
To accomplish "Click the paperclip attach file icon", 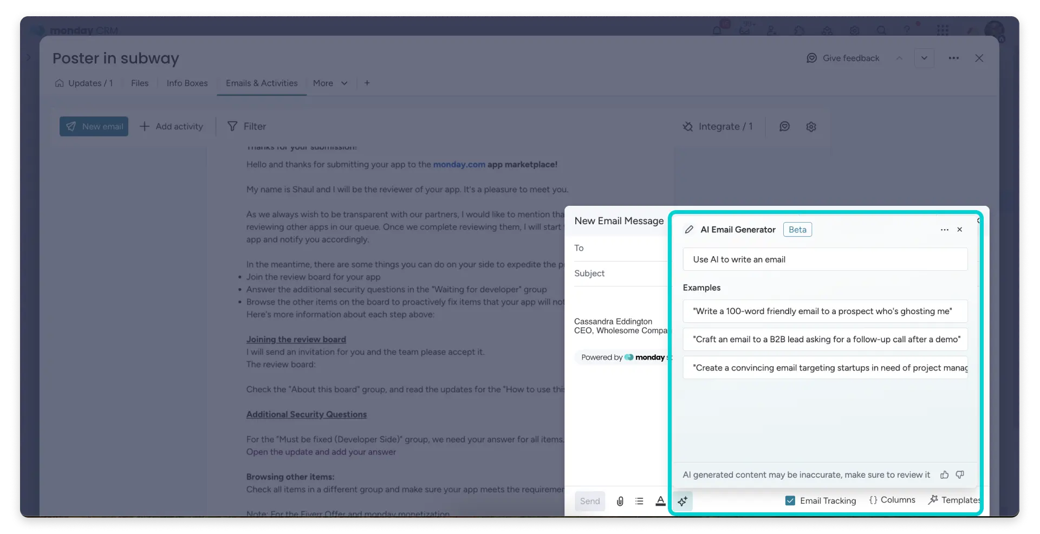I will click(x=620, y=501).
